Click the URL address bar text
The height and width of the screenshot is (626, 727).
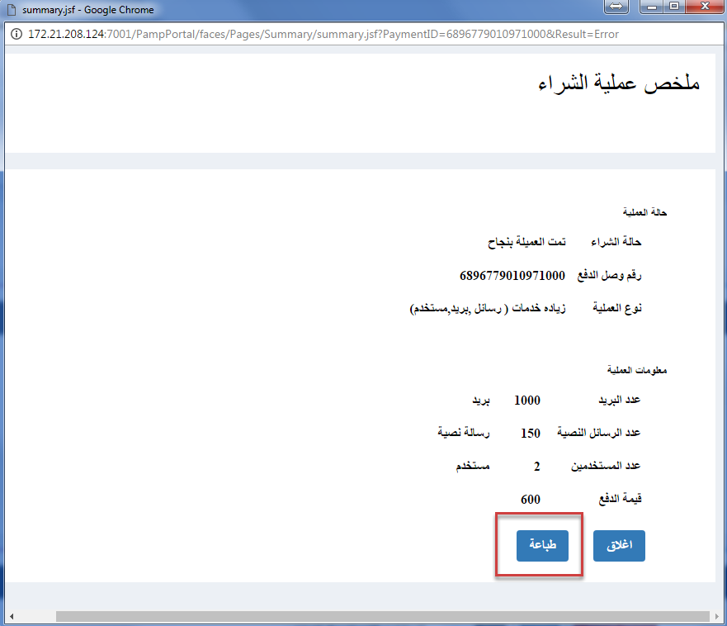(323, 34)
